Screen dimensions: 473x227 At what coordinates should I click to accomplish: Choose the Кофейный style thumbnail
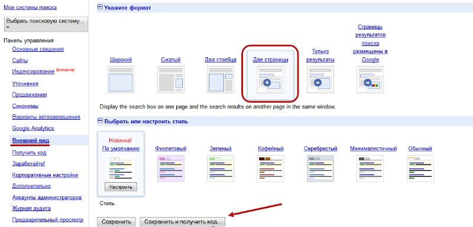pos(270,169)
